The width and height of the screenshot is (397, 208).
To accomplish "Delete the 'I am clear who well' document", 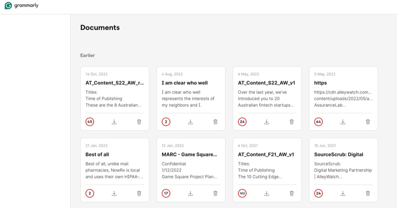I will 215,122.
